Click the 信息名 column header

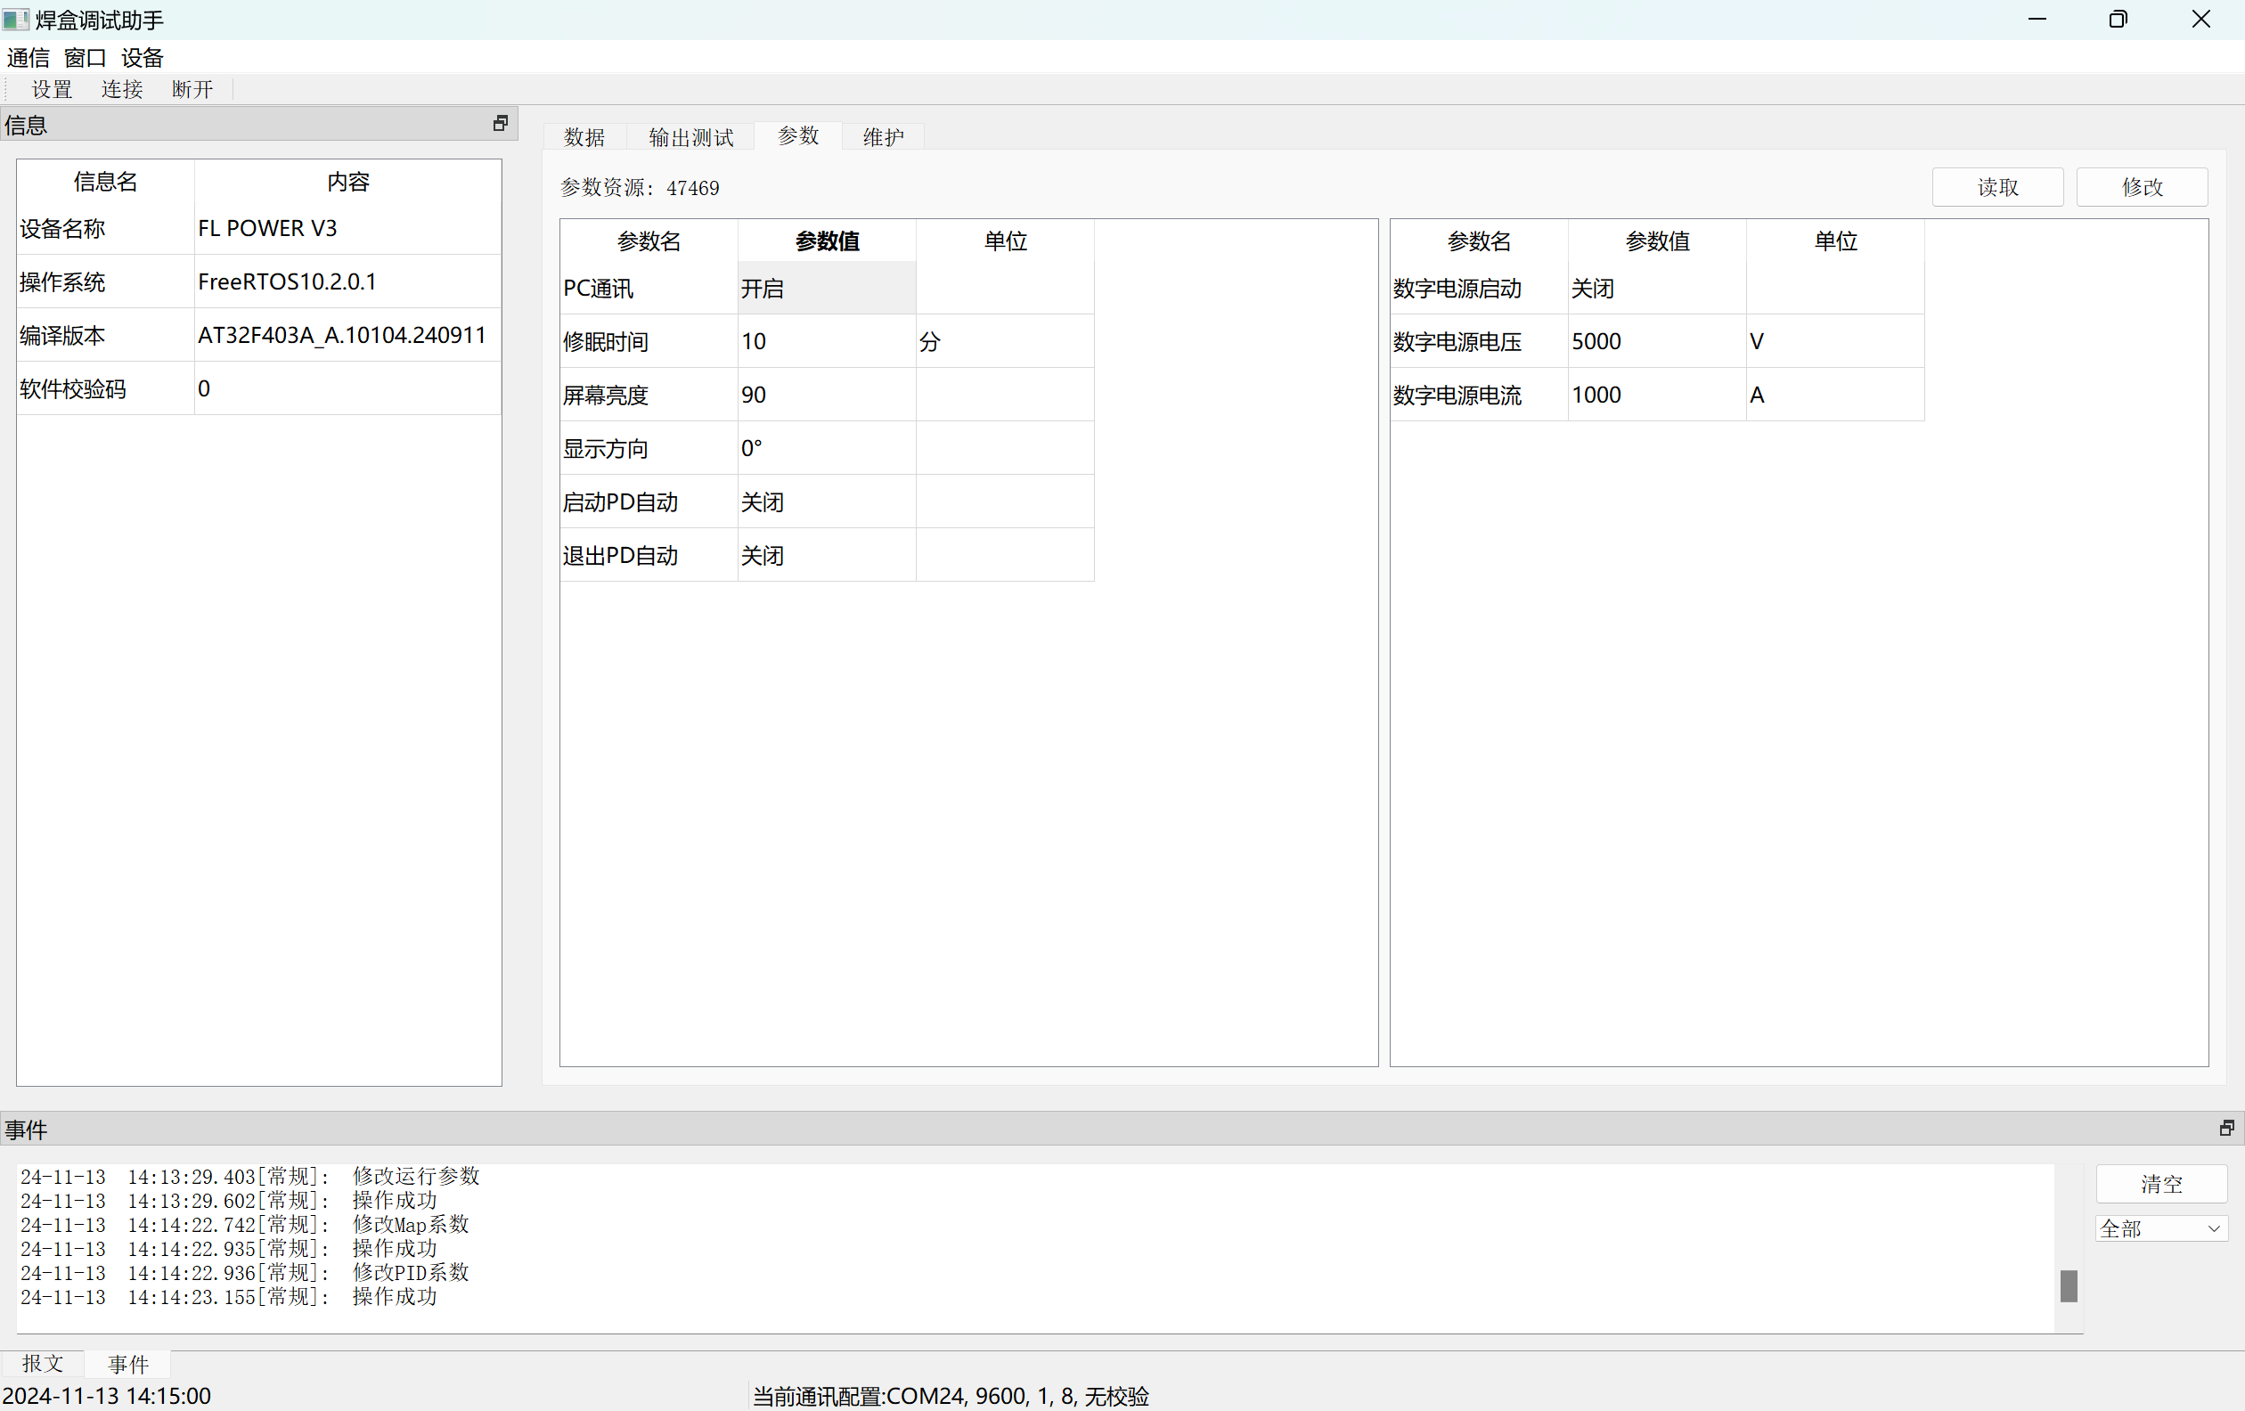point(105,182)
